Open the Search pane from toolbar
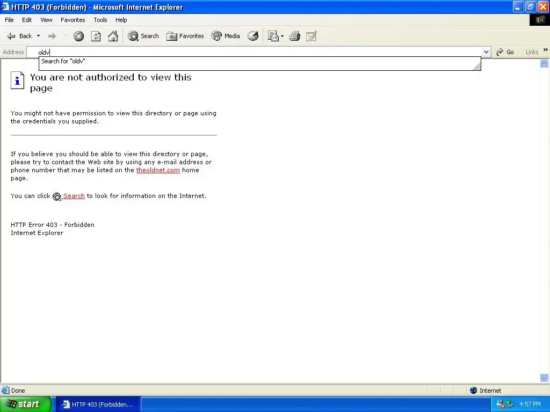 [143, 36]
